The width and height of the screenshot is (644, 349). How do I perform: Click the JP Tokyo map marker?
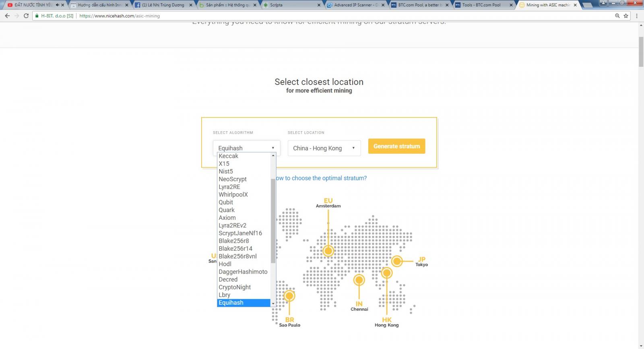[x=397, y=261]
